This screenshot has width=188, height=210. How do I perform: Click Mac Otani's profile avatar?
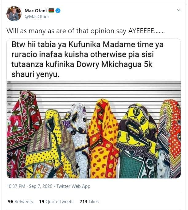(14, 14)
